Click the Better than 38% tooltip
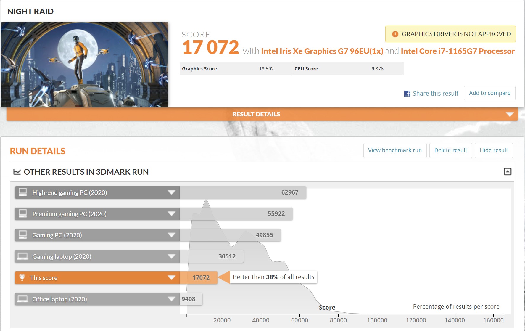The width and height of the screenshot is (525, 331). (x=273, y=277)
